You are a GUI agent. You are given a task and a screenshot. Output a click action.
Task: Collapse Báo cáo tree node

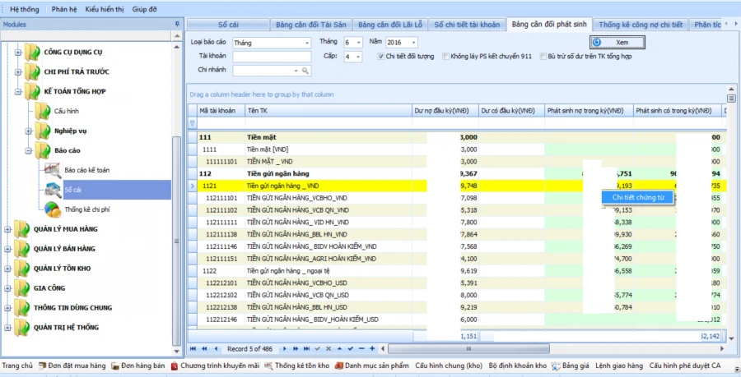(x=28, y=151)
